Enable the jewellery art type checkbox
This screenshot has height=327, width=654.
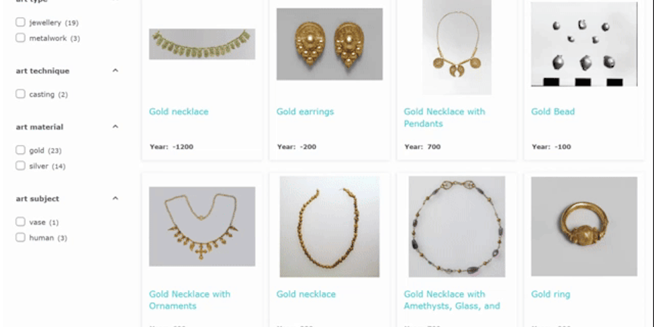(x=20, y=22)
